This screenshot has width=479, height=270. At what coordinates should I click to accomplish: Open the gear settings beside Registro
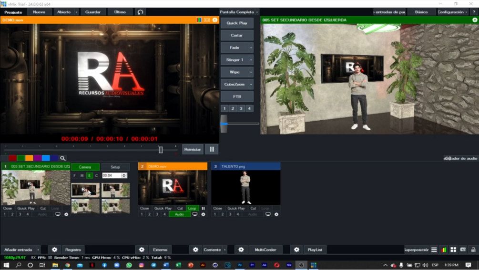(x=54, y=250)
